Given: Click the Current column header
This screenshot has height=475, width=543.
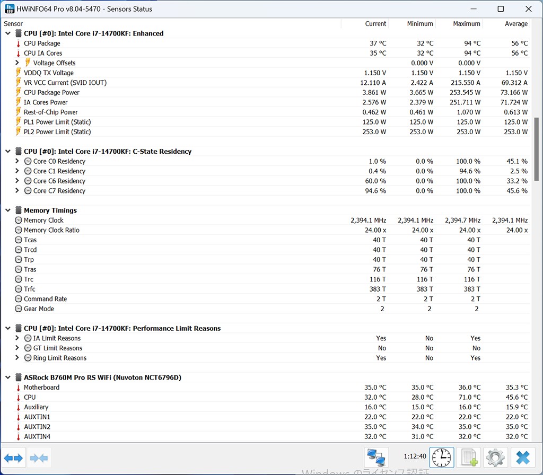Looking at the screenshot, I should pyautogui.click(x=375, y=24).
